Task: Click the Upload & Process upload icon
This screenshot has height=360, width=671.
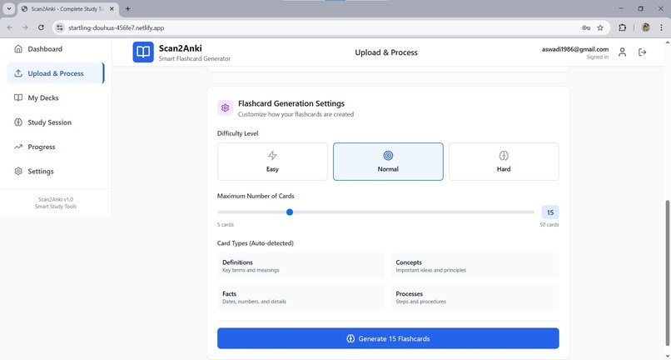Action: [x=18, y=73]
